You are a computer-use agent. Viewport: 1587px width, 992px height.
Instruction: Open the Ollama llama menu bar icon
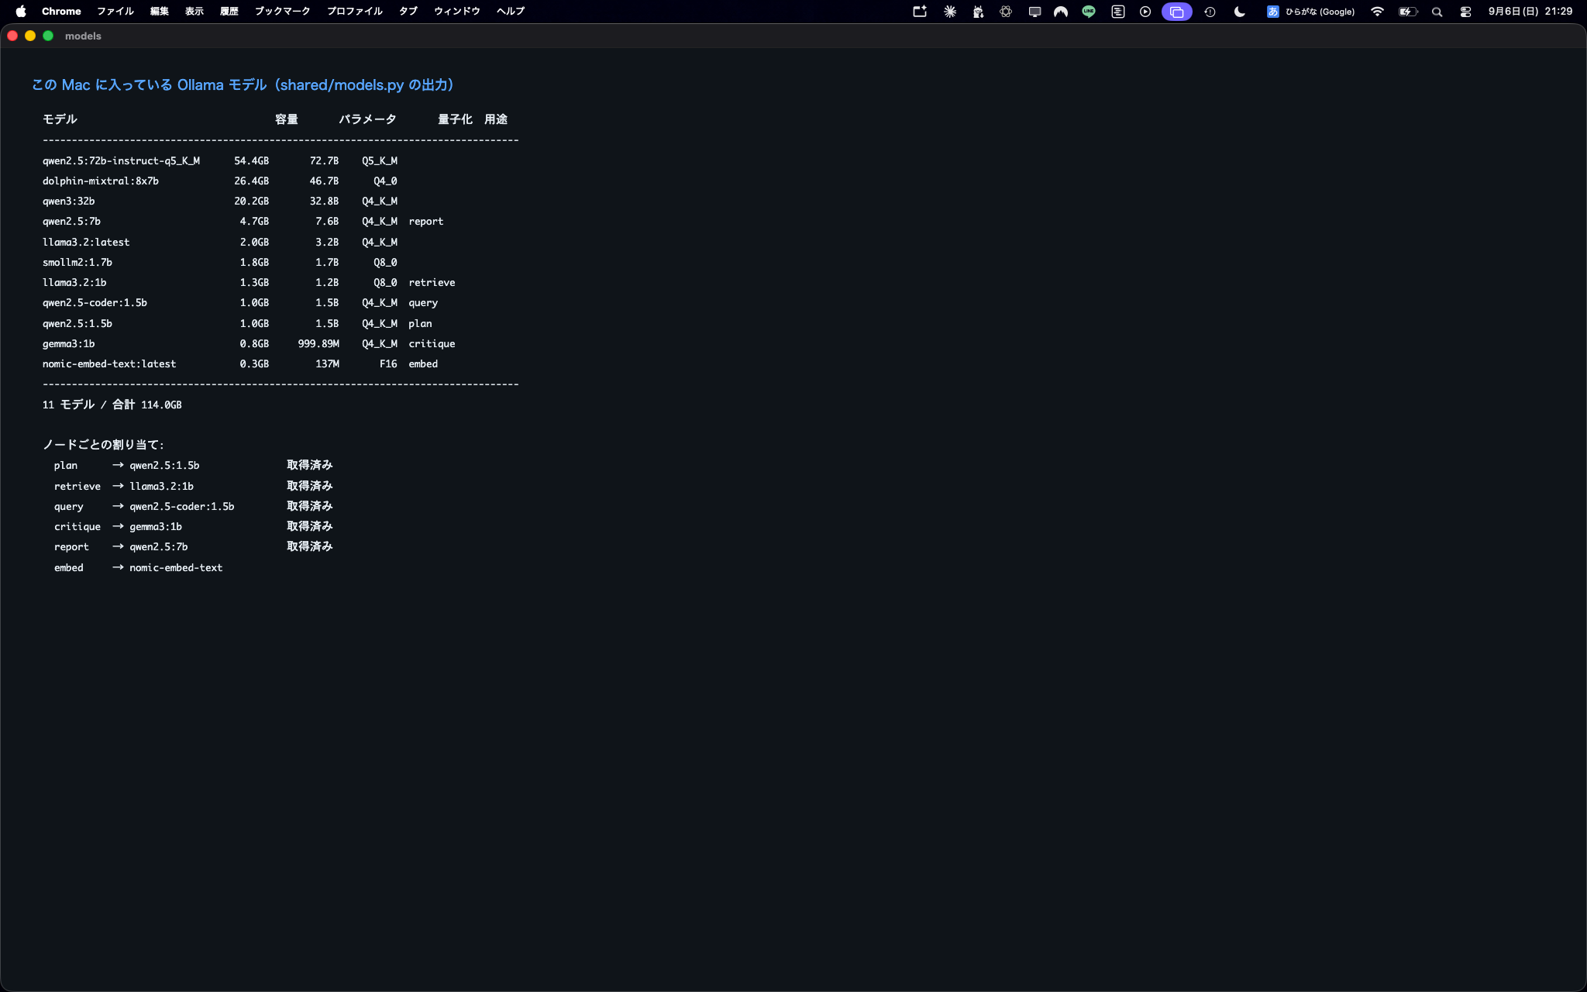978,12
